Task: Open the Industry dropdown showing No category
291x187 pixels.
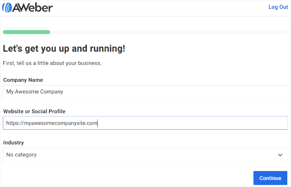Action: (x=145, y=155)
